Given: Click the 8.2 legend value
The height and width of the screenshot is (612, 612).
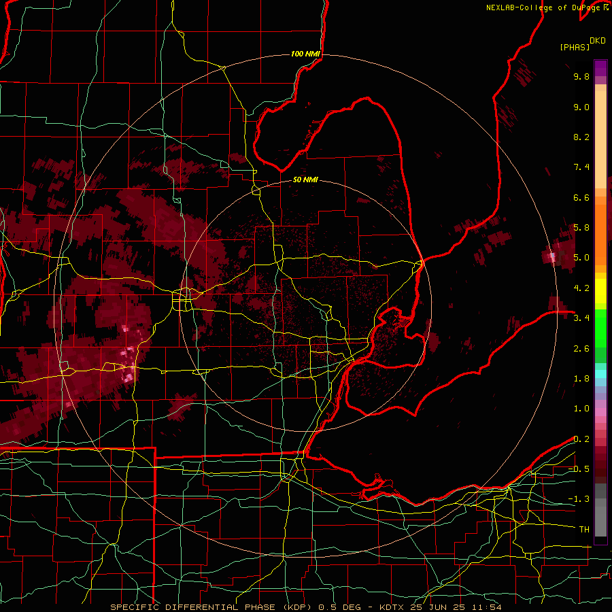Looking at the screenshot, I should pos(581,137).
